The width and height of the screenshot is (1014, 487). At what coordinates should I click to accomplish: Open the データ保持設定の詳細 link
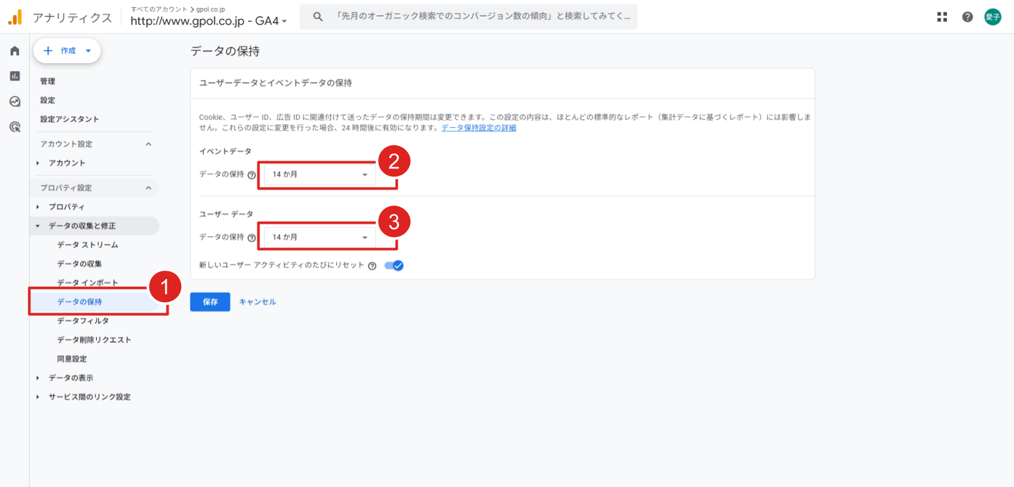[478, 127]
